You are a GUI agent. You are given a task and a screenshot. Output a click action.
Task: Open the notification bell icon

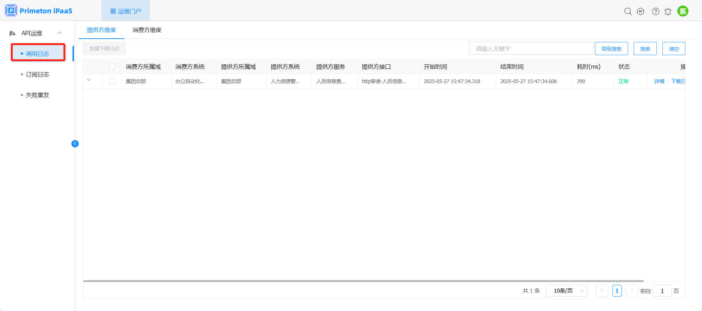668,12
